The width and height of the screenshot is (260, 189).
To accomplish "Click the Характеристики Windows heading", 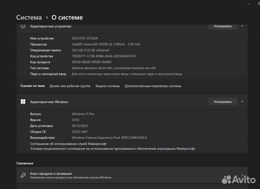I will (49, 102).
